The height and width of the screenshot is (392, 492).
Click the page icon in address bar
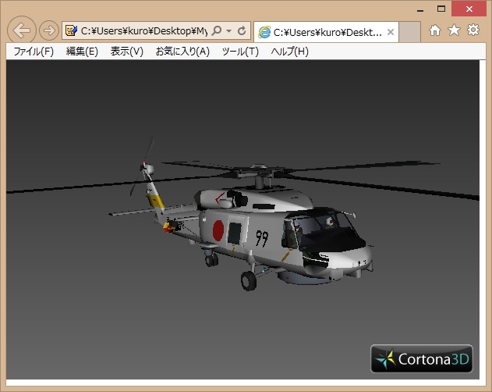tap(72, 31)
